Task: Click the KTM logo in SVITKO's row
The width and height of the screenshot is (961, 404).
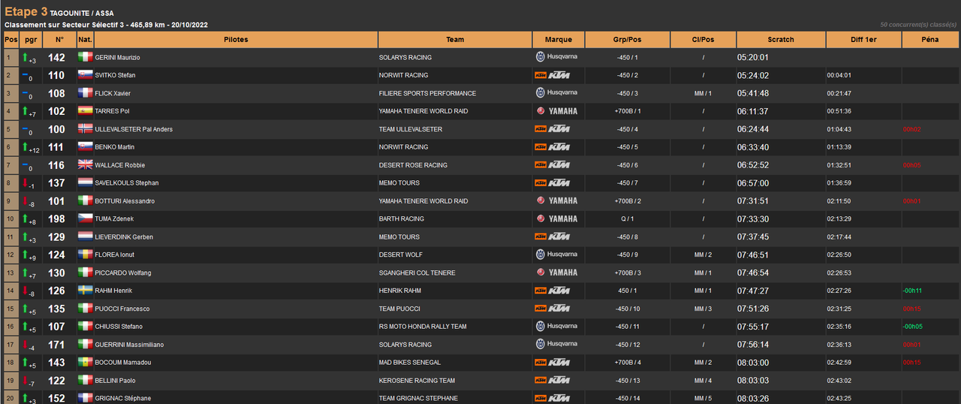Action: pyautogui.click(x=552, y=75)
